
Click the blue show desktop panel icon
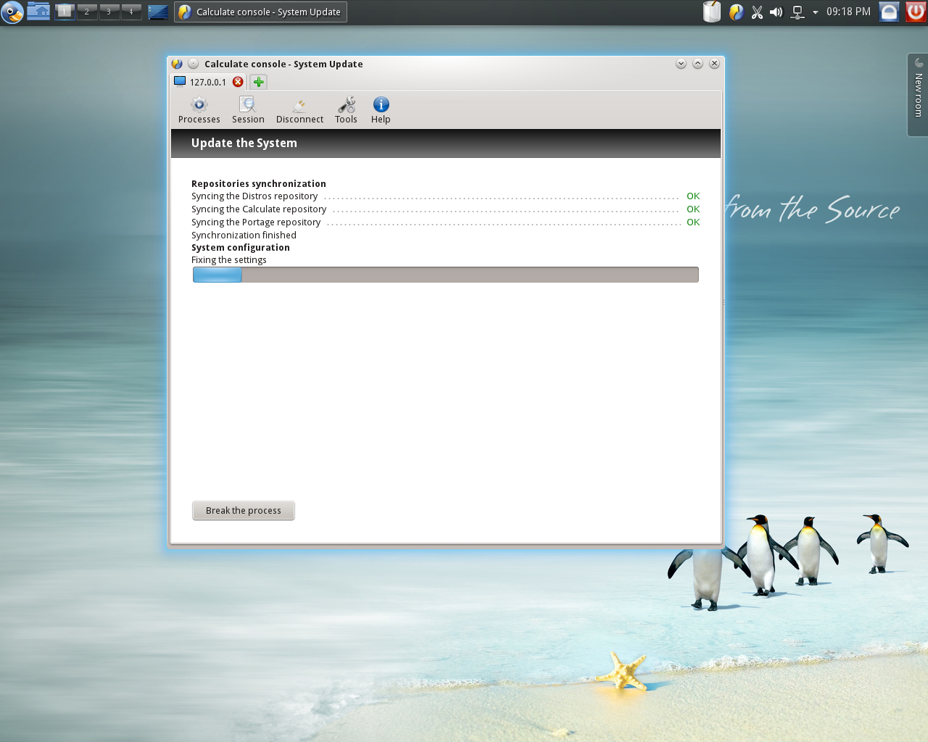point(158,12)
